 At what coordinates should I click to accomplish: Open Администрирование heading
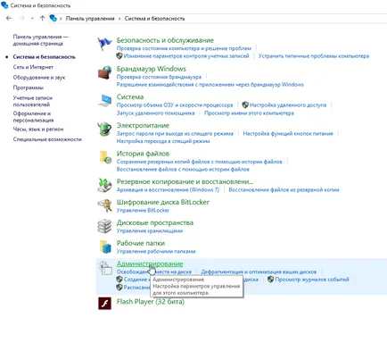click(150, 263)
